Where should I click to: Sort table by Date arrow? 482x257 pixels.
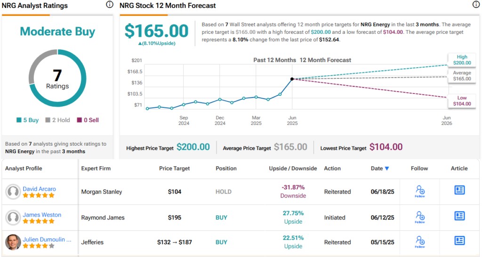pos(387,168)
